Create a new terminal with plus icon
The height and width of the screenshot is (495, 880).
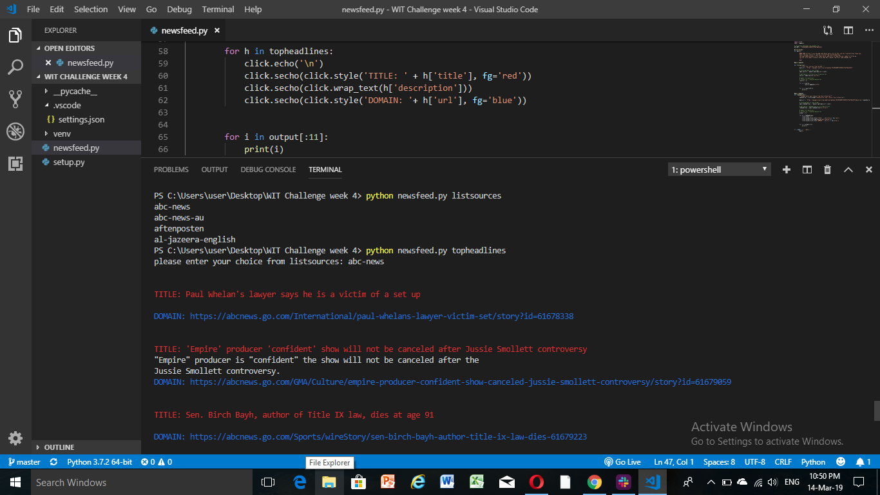tap(786, 170)
